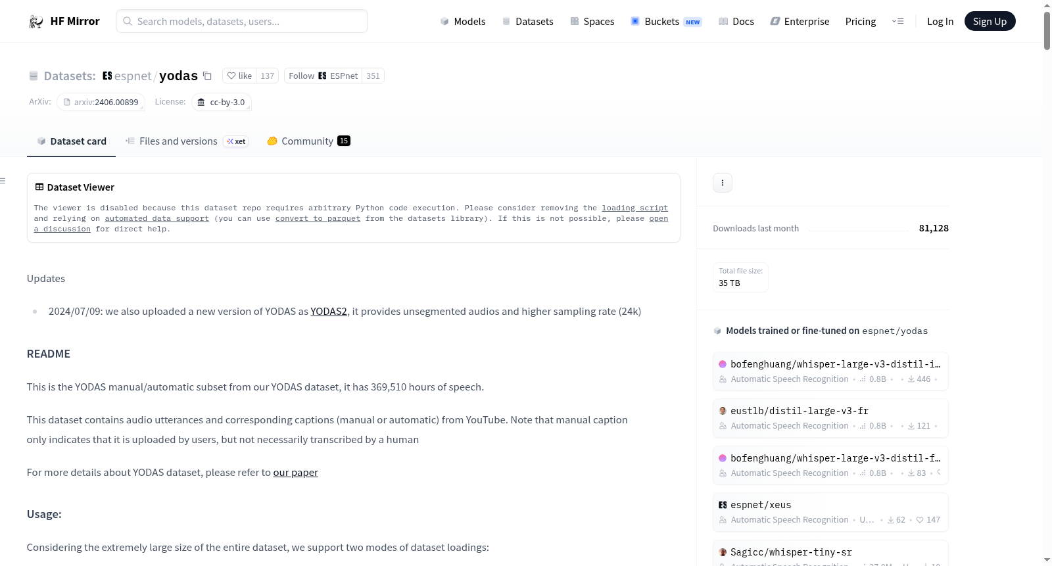Viewport: 1052px width, 566px height.
Task: Open Docs in the top navigation
Action: coord(736,22)
